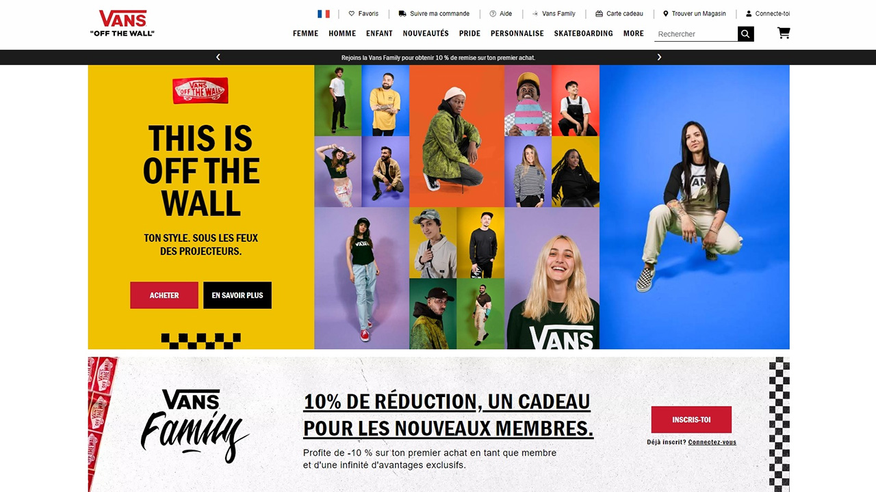Click the Connecte-toi user icon
This screenshot has width=876, height=492.
(749, 14)
